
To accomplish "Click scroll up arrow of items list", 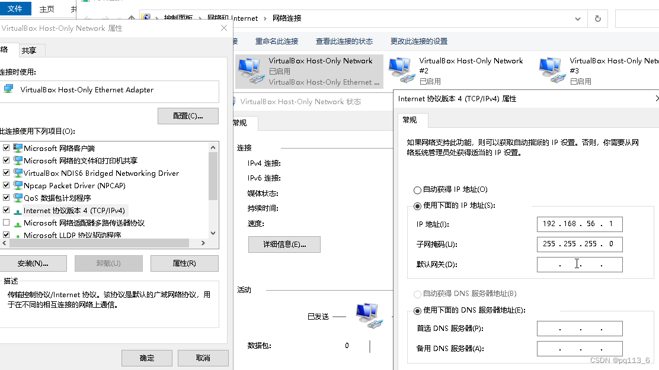I will tap(213, 147).
